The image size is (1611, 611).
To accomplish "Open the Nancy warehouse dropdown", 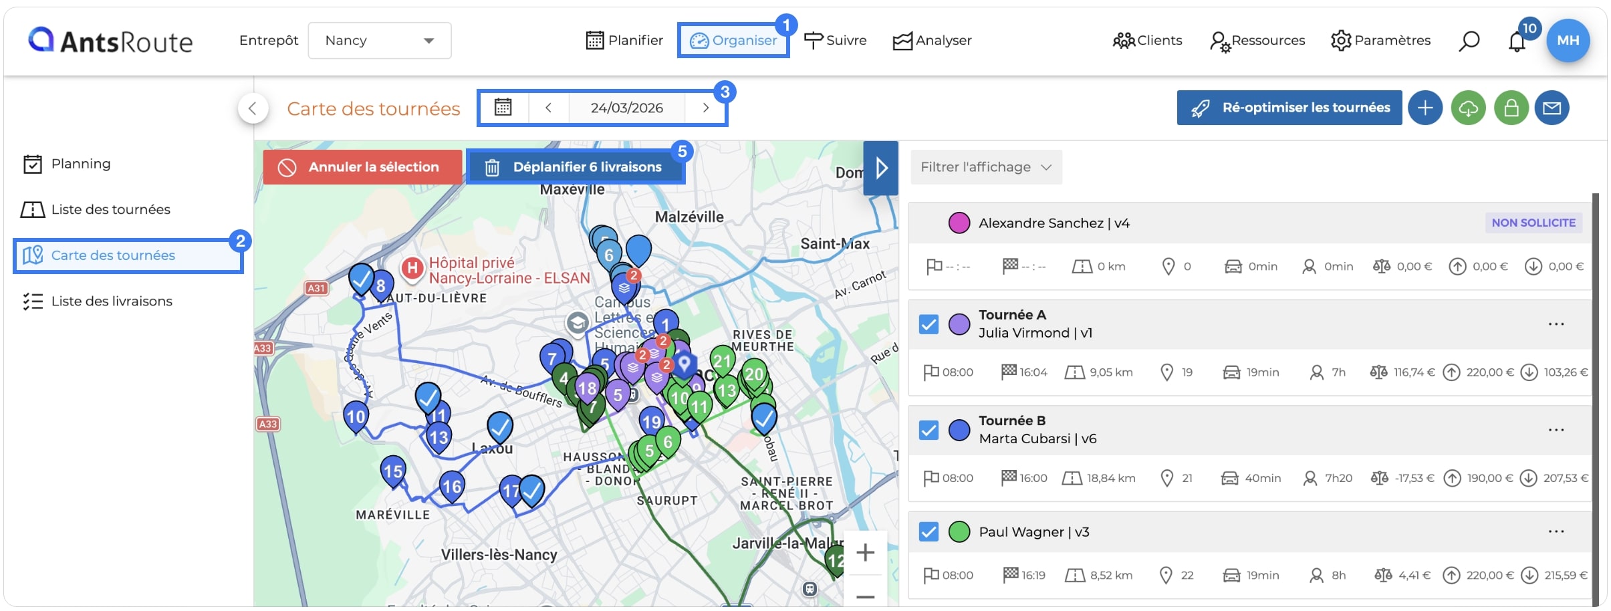I will 380,41.
